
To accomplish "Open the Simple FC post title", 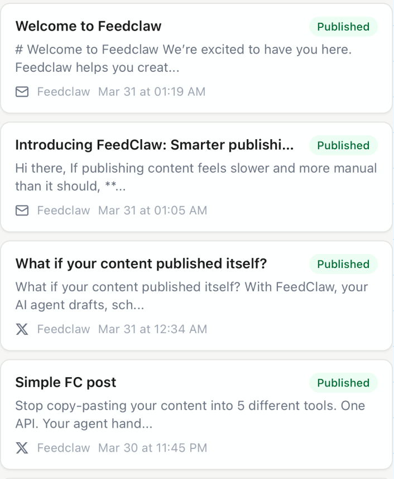I will 66,382.
